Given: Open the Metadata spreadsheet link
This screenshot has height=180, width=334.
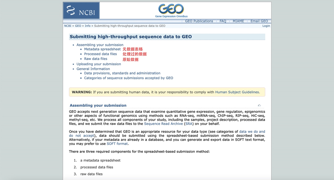Looking at the screenshot, I should (102, 49).
